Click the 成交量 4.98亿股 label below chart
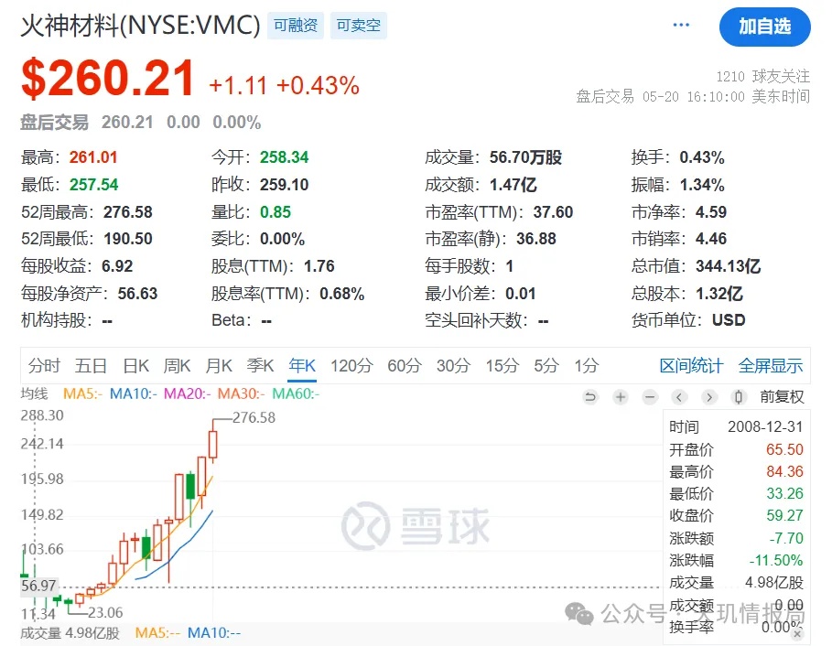832x646 pixels. (70, 633)
